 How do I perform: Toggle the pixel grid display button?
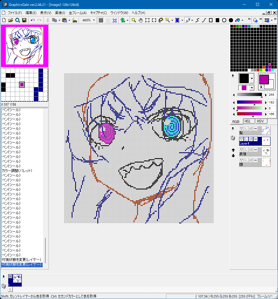pyautogui.click(x=101, y=20)
